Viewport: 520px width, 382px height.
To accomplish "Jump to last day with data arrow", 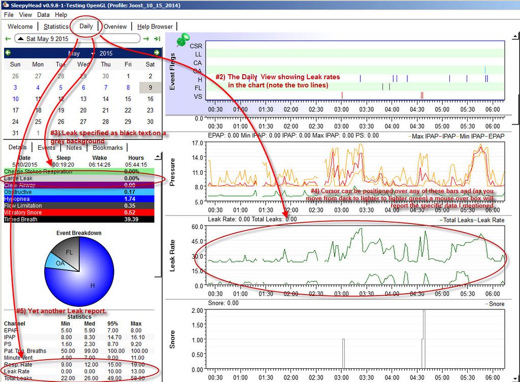I will tap(157, 39).
